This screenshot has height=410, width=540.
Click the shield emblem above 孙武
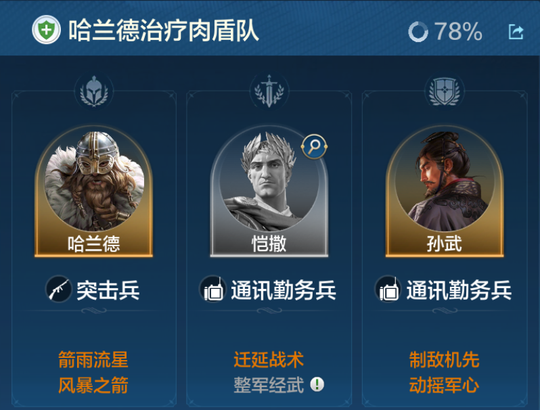(445, 91)
